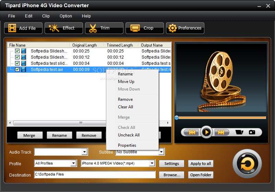
Task: Choose Clear All in the context menu
Action: tap(132, 107)
